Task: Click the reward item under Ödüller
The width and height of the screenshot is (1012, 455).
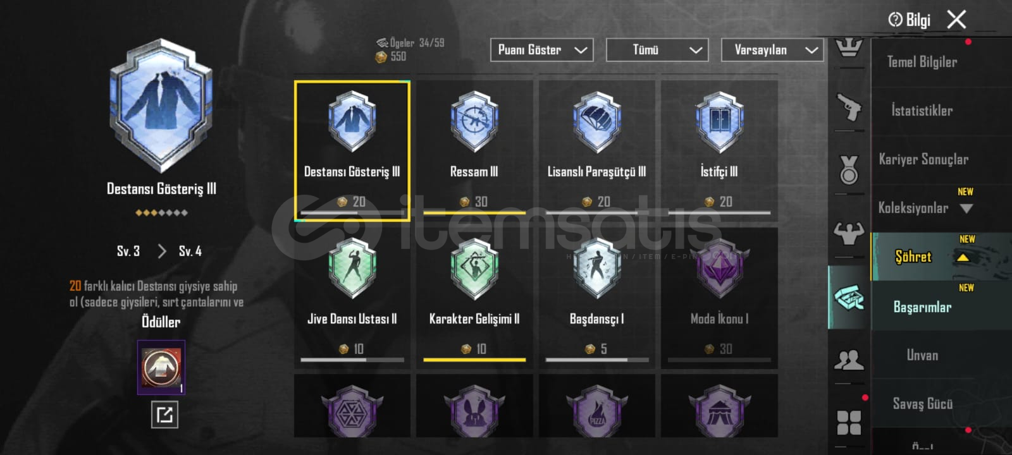Action: tap(161, 367)
